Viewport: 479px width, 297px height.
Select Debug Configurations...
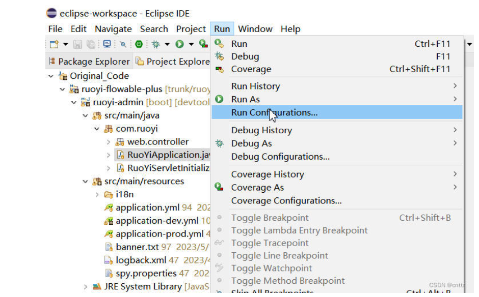(337, 157)
